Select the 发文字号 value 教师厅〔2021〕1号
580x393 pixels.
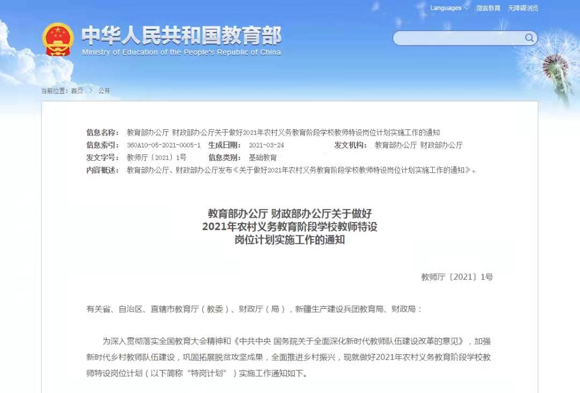(156, 158)
